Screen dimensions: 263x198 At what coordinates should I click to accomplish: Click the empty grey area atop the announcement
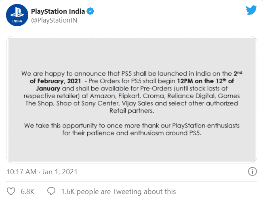pos(132,54)
